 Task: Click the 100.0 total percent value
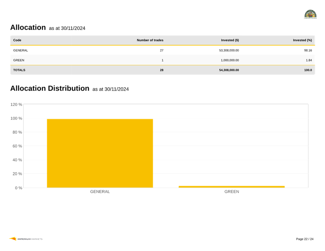point(308,70)
